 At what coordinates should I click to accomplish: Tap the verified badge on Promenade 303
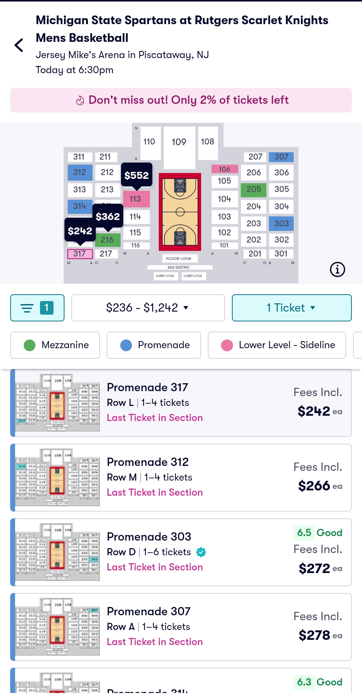[201, 552]
